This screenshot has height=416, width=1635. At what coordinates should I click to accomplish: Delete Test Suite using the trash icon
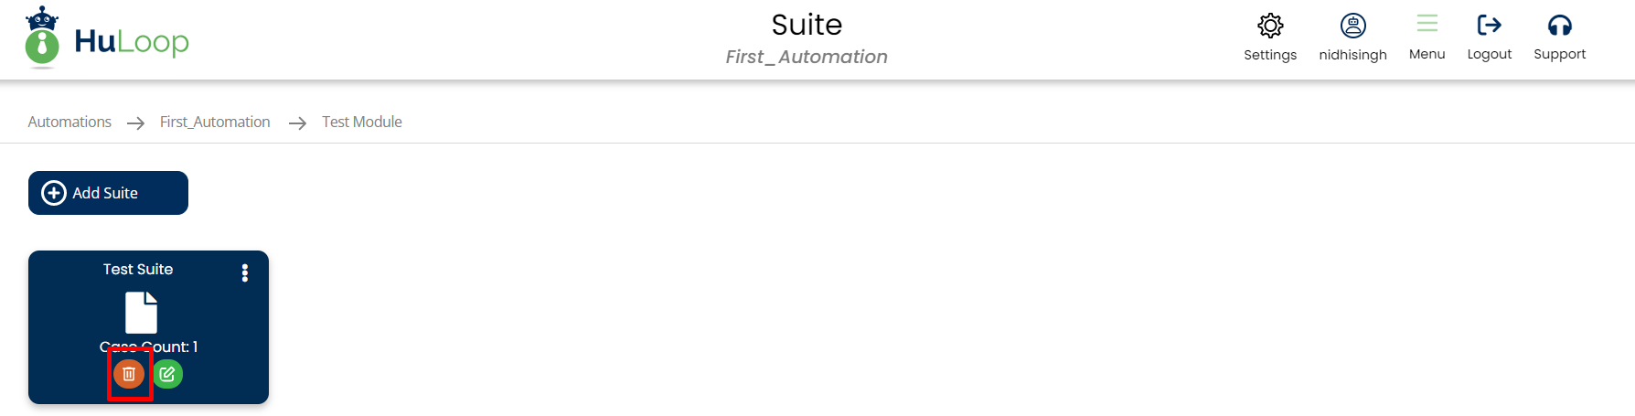click(129, 374)
